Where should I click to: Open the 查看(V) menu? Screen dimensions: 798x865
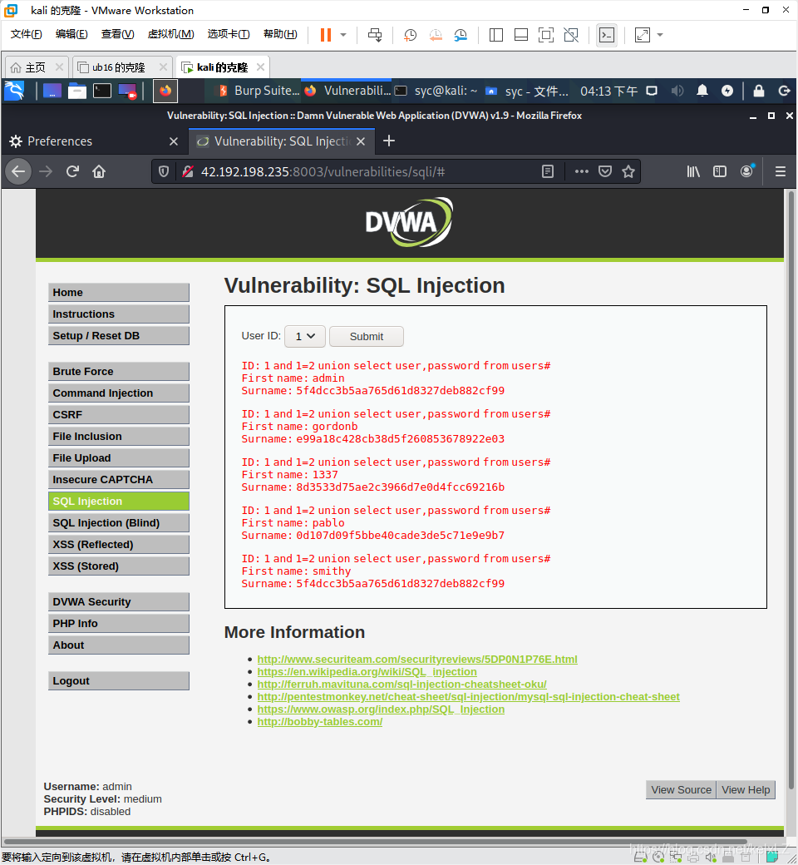117,34
